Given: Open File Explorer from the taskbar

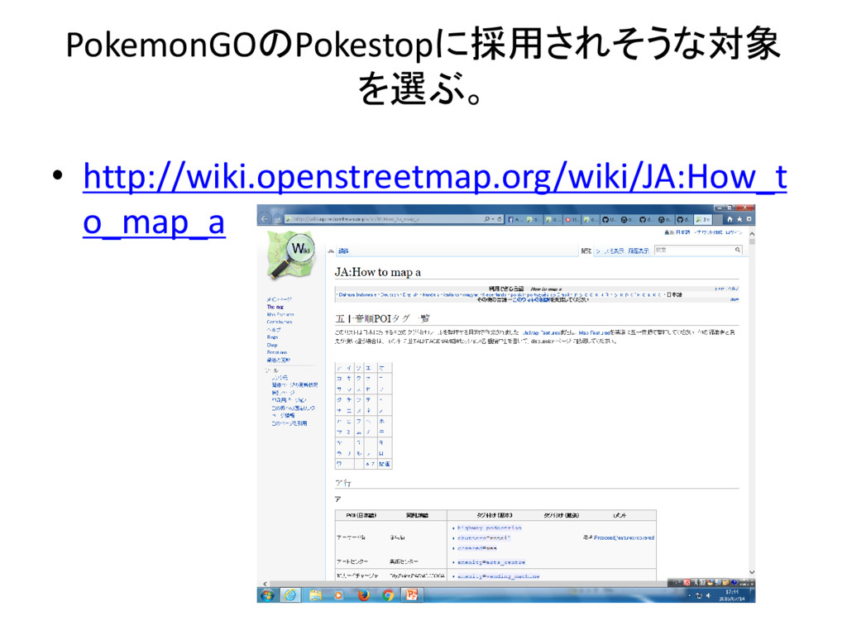Looking at the screenshot, I should (x=315, y=595).
